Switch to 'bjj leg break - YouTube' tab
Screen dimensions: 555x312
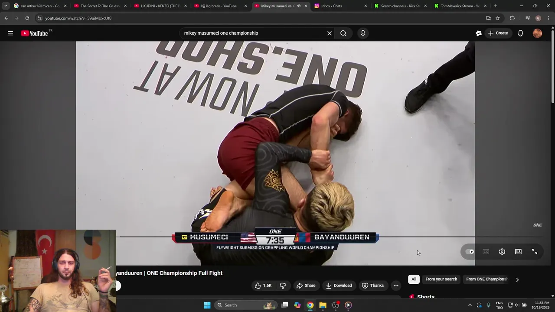[221, 6]
